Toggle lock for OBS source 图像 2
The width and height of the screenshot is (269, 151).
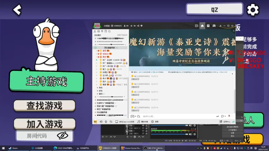point(146,125)
